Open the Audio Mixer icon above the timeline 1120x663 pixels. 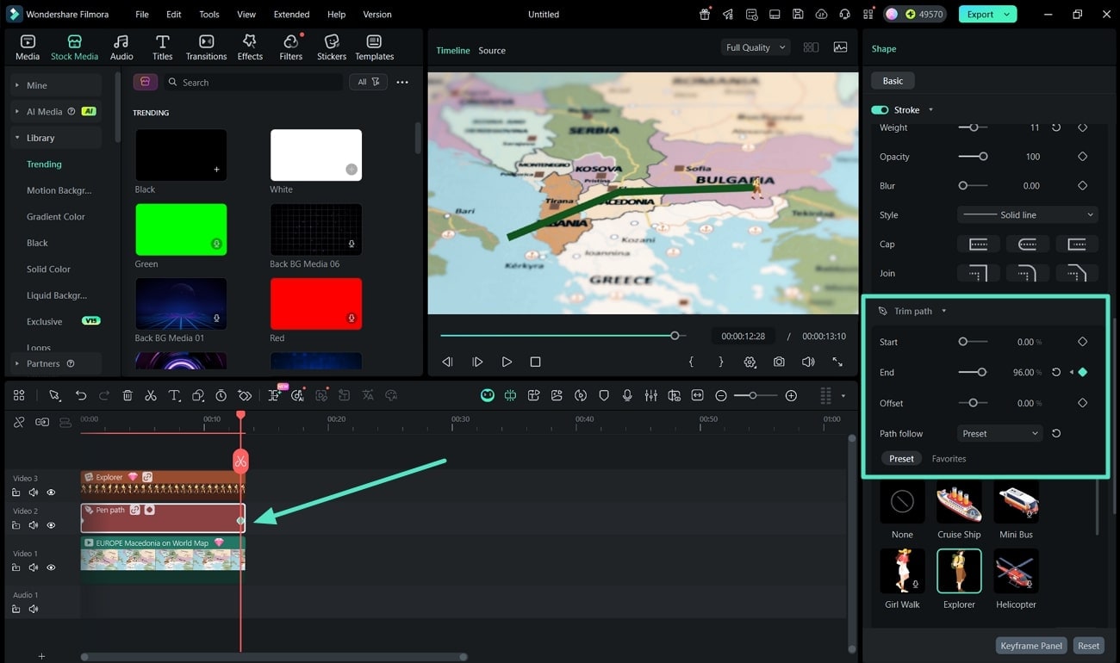pyautogui.click(x=650, y=394)
